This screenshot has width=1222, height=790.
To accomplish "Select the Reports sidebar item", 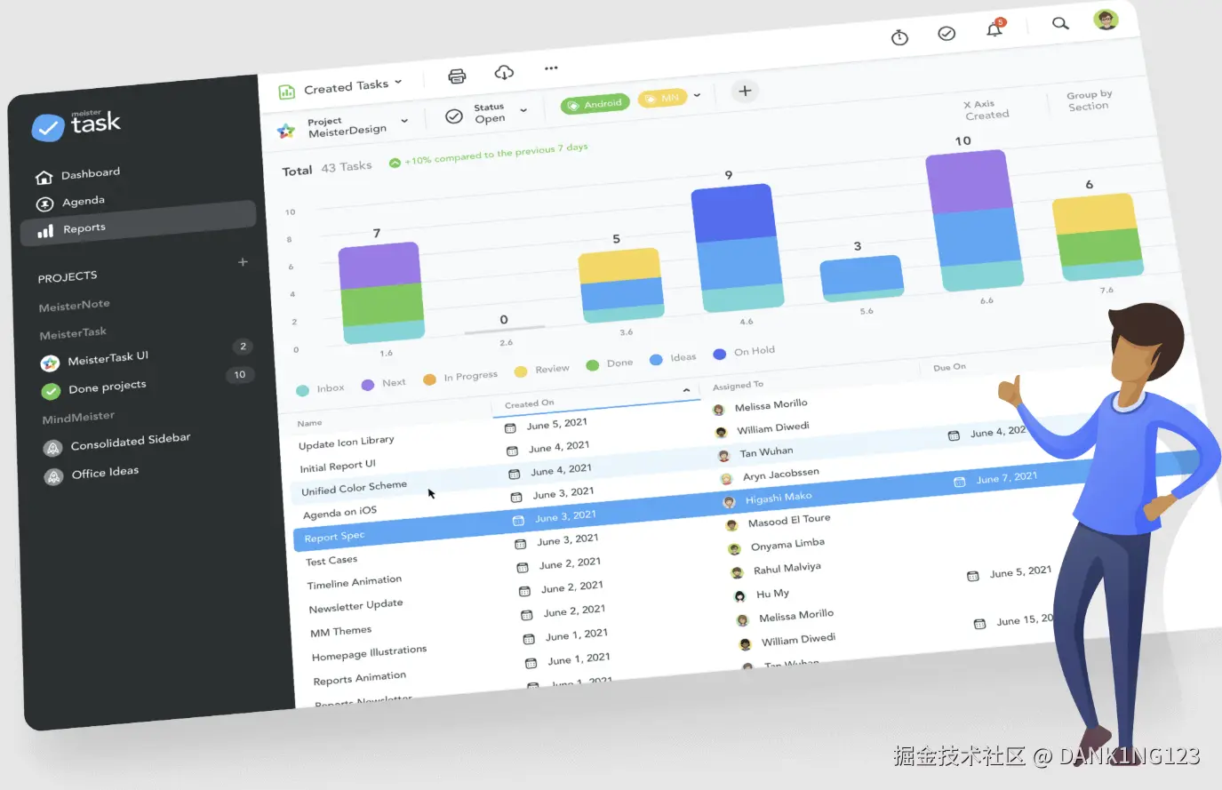I will click(x=138, y=223).
